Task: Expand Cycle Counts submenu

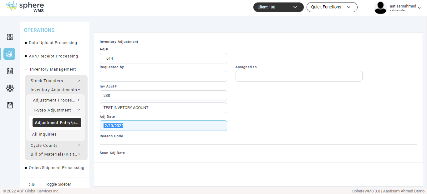Action: [x=55, y=145]
